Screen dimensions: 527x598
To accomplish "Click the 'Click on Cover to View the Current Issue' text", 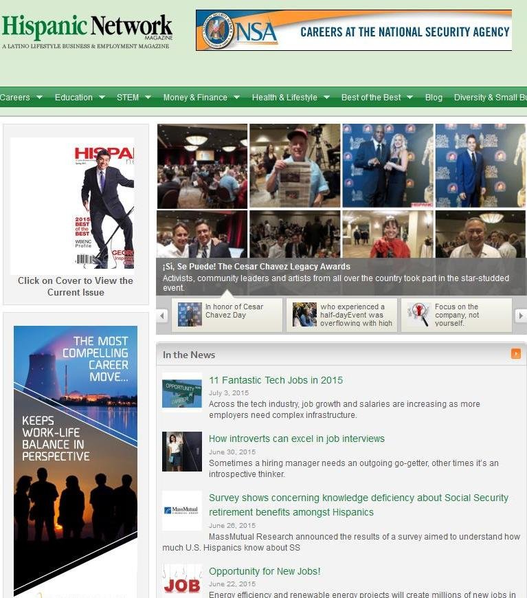I will coord(76,287).
